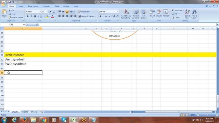This screenshot has width=219, height=123.
Task: Set Top Align vertical alignment
Action: 60,12
